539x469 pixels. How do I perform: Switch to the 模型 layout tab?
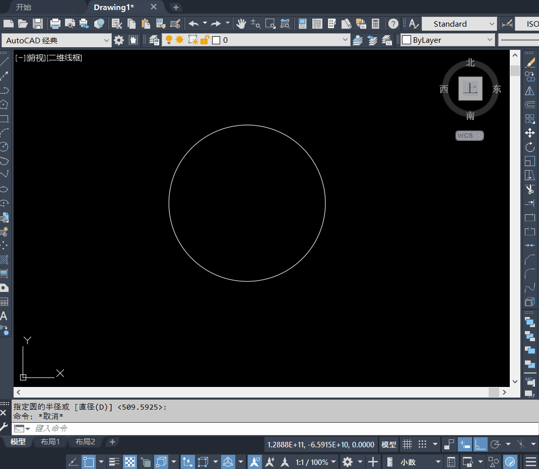coord(18,441)
